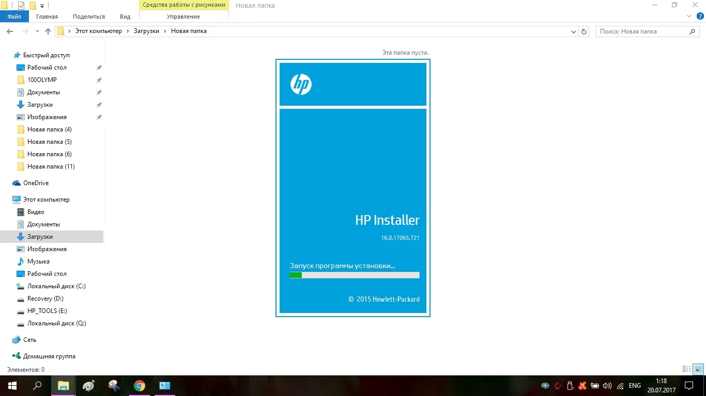Open the recent locations dropdown arrow
This screenshot has width=706, height=396.
point(37,31)
